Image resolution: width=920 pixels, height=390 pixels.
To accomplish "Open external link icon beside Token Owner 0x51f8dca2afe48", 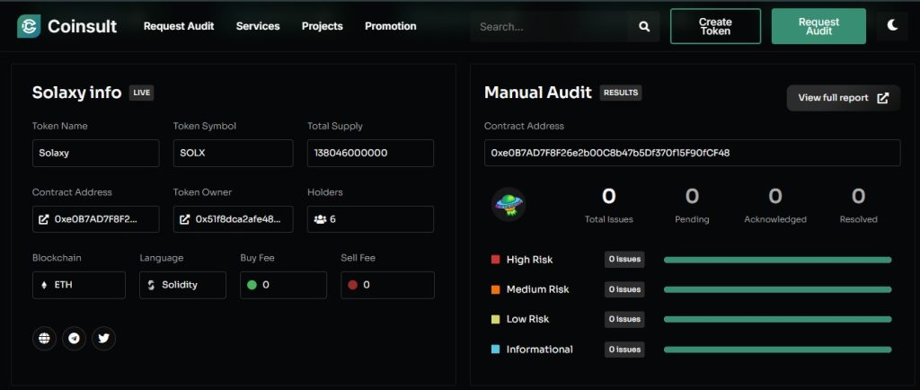I will tap(184, 219).
